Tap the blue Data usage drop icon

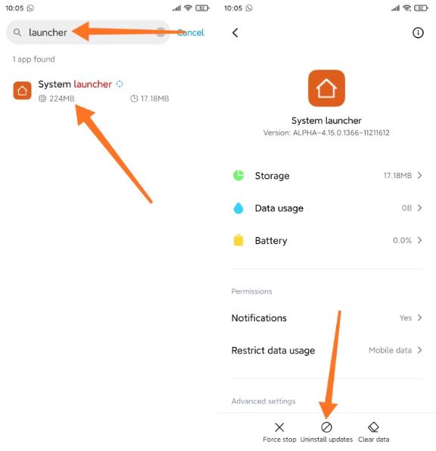(238, 208)
